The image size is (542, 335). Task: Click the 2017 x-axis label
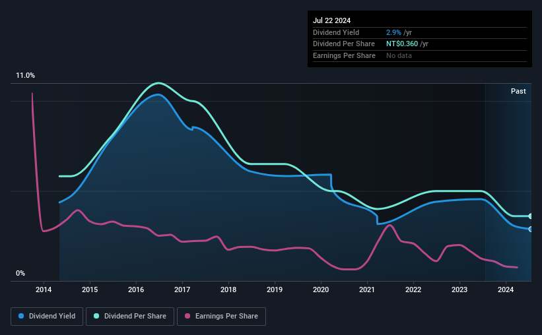(182, 289)
